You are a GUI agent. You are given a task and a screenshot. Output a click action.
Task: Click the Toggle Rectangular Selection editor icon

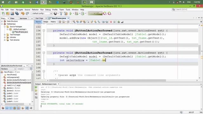(88, 22)
